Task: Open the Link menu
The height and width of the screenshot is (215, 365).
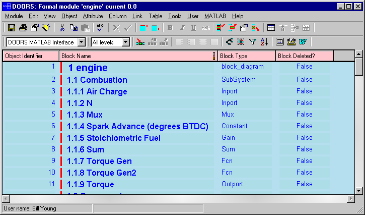Action: (x=137, y=16)
